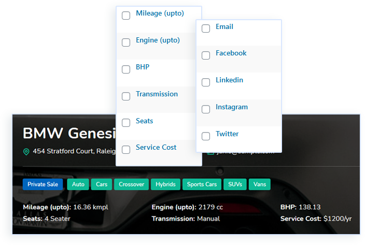Screen dimensions: 365x245
Task: Click the 454 Stratford Court address text
Action: pyautogui.click(x=74, y=151)
